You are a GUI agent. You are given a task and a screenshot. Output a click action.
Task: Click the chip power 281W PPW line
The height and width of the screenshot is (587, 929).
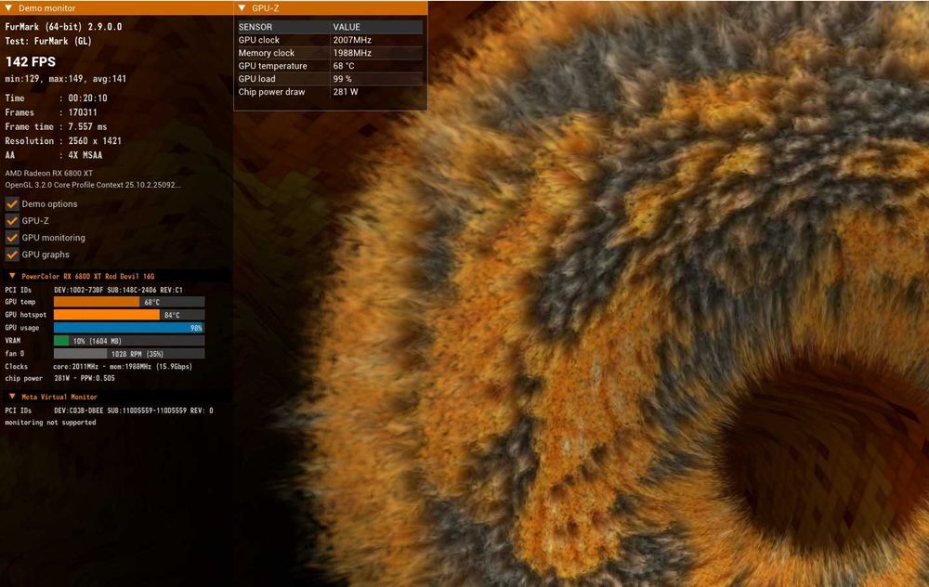tap(59, 378)
